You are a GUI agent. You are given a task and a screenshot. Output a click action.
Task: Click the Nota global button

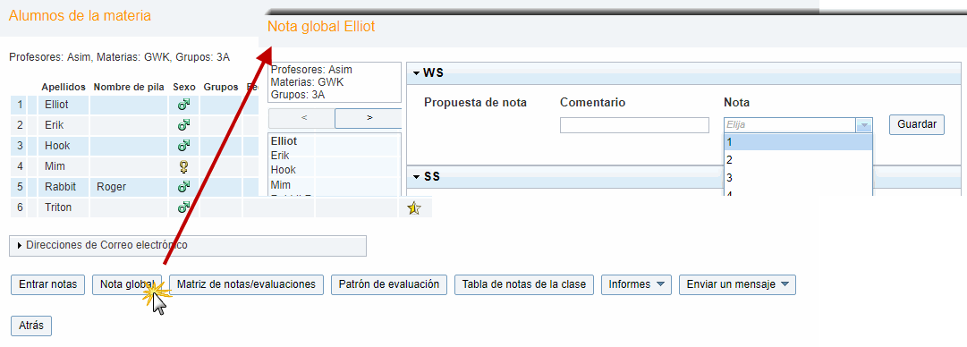(x=127, y=284)
